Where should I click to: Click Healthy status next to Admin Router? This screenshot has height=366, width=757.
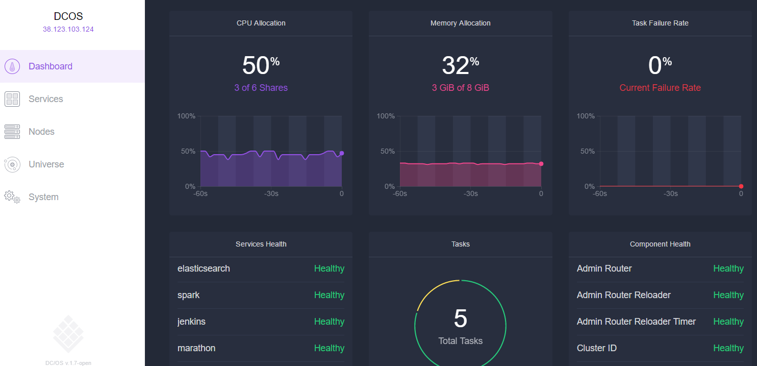pos(728,269)
